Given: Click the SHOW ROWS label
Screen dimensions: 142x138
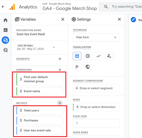Looking at the screenshot, I should [x=80, y=132].
